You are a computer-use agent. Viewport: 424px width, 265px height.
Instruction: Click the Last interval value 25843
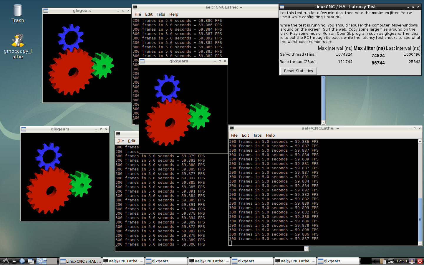pos(415,62)
